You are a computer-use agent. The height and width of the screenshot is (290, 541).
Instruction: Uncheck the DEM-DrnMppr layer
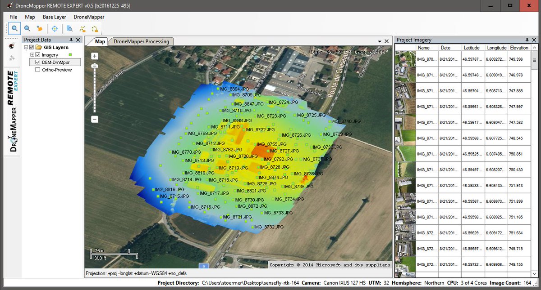[x=39, y=62]
